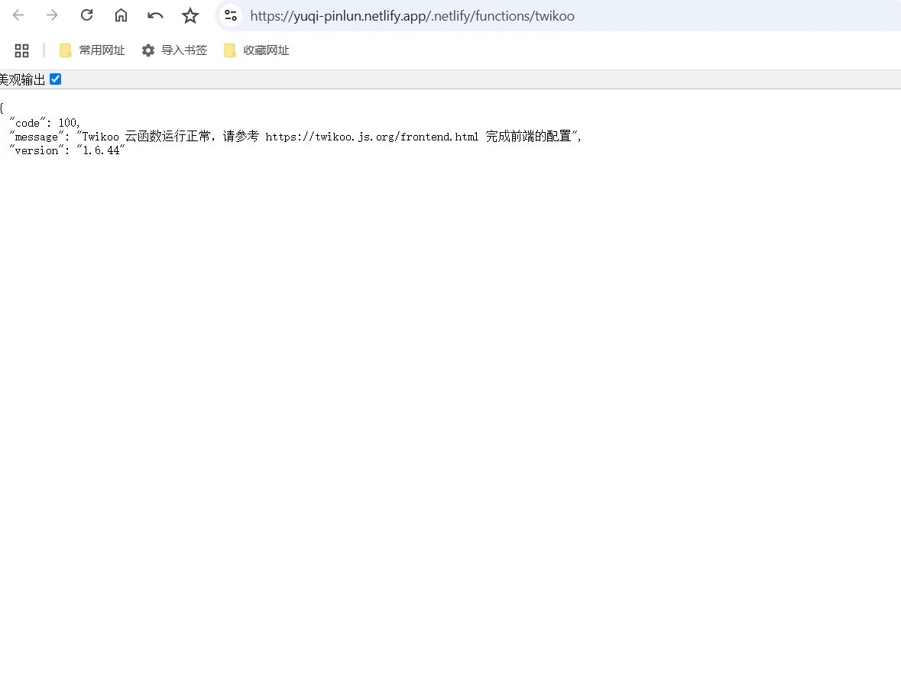Open the browser home page
This screenshot has width=901, height=674.
[x=121, y=15]
